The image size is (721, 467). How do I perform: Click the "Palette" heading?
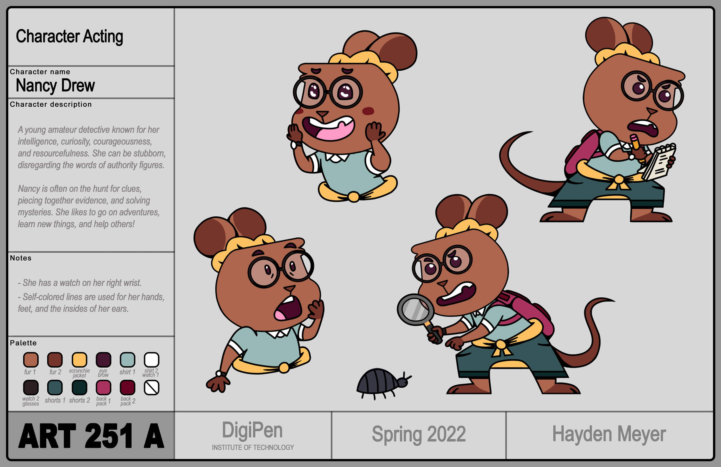coord(23,343)
